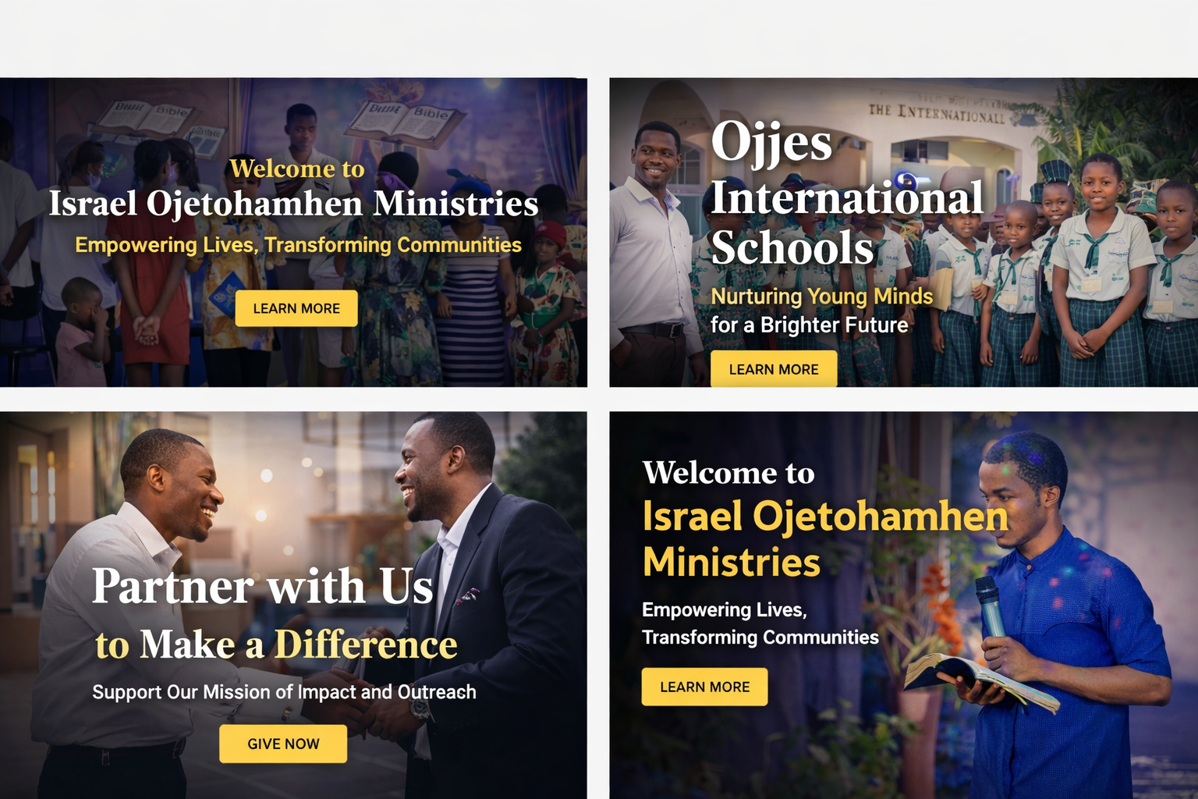Select 'for a Brighter Future' text
This screenshot has width=1198, height=799.
click(x=810, y=325)
